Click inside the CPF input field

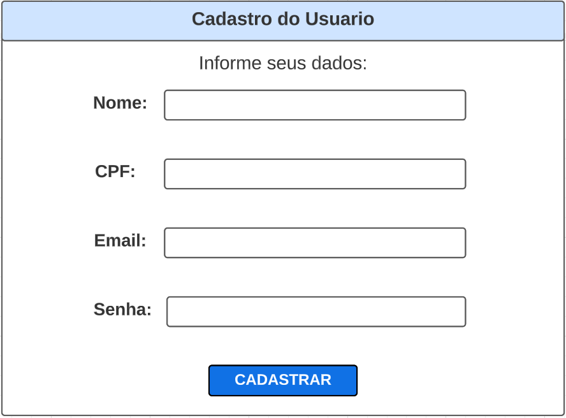pyautogui.click(x=314, y=173)
